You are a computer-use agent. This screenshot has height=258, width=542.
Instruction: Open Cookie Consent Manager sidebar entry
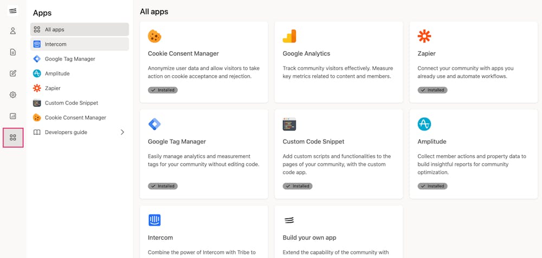[x=75, y=117]
